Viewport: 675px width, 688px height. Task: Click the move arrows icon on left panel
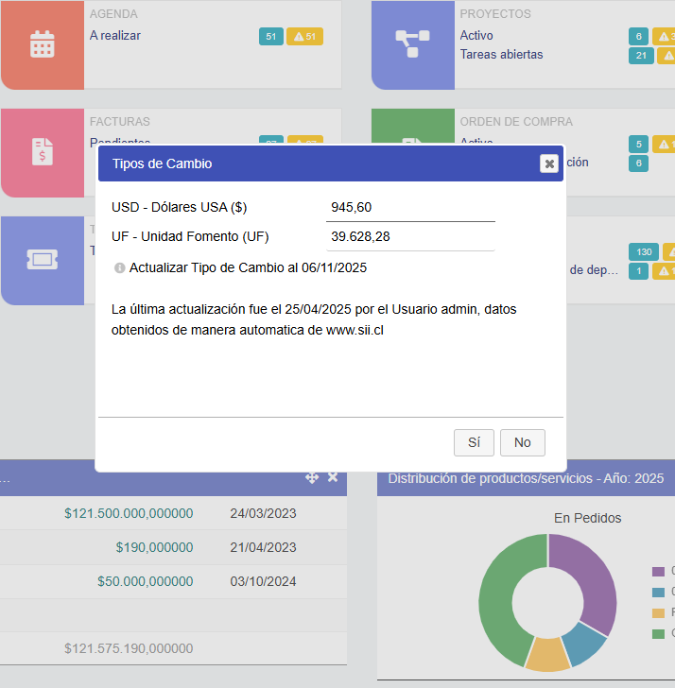pos(312,478)
